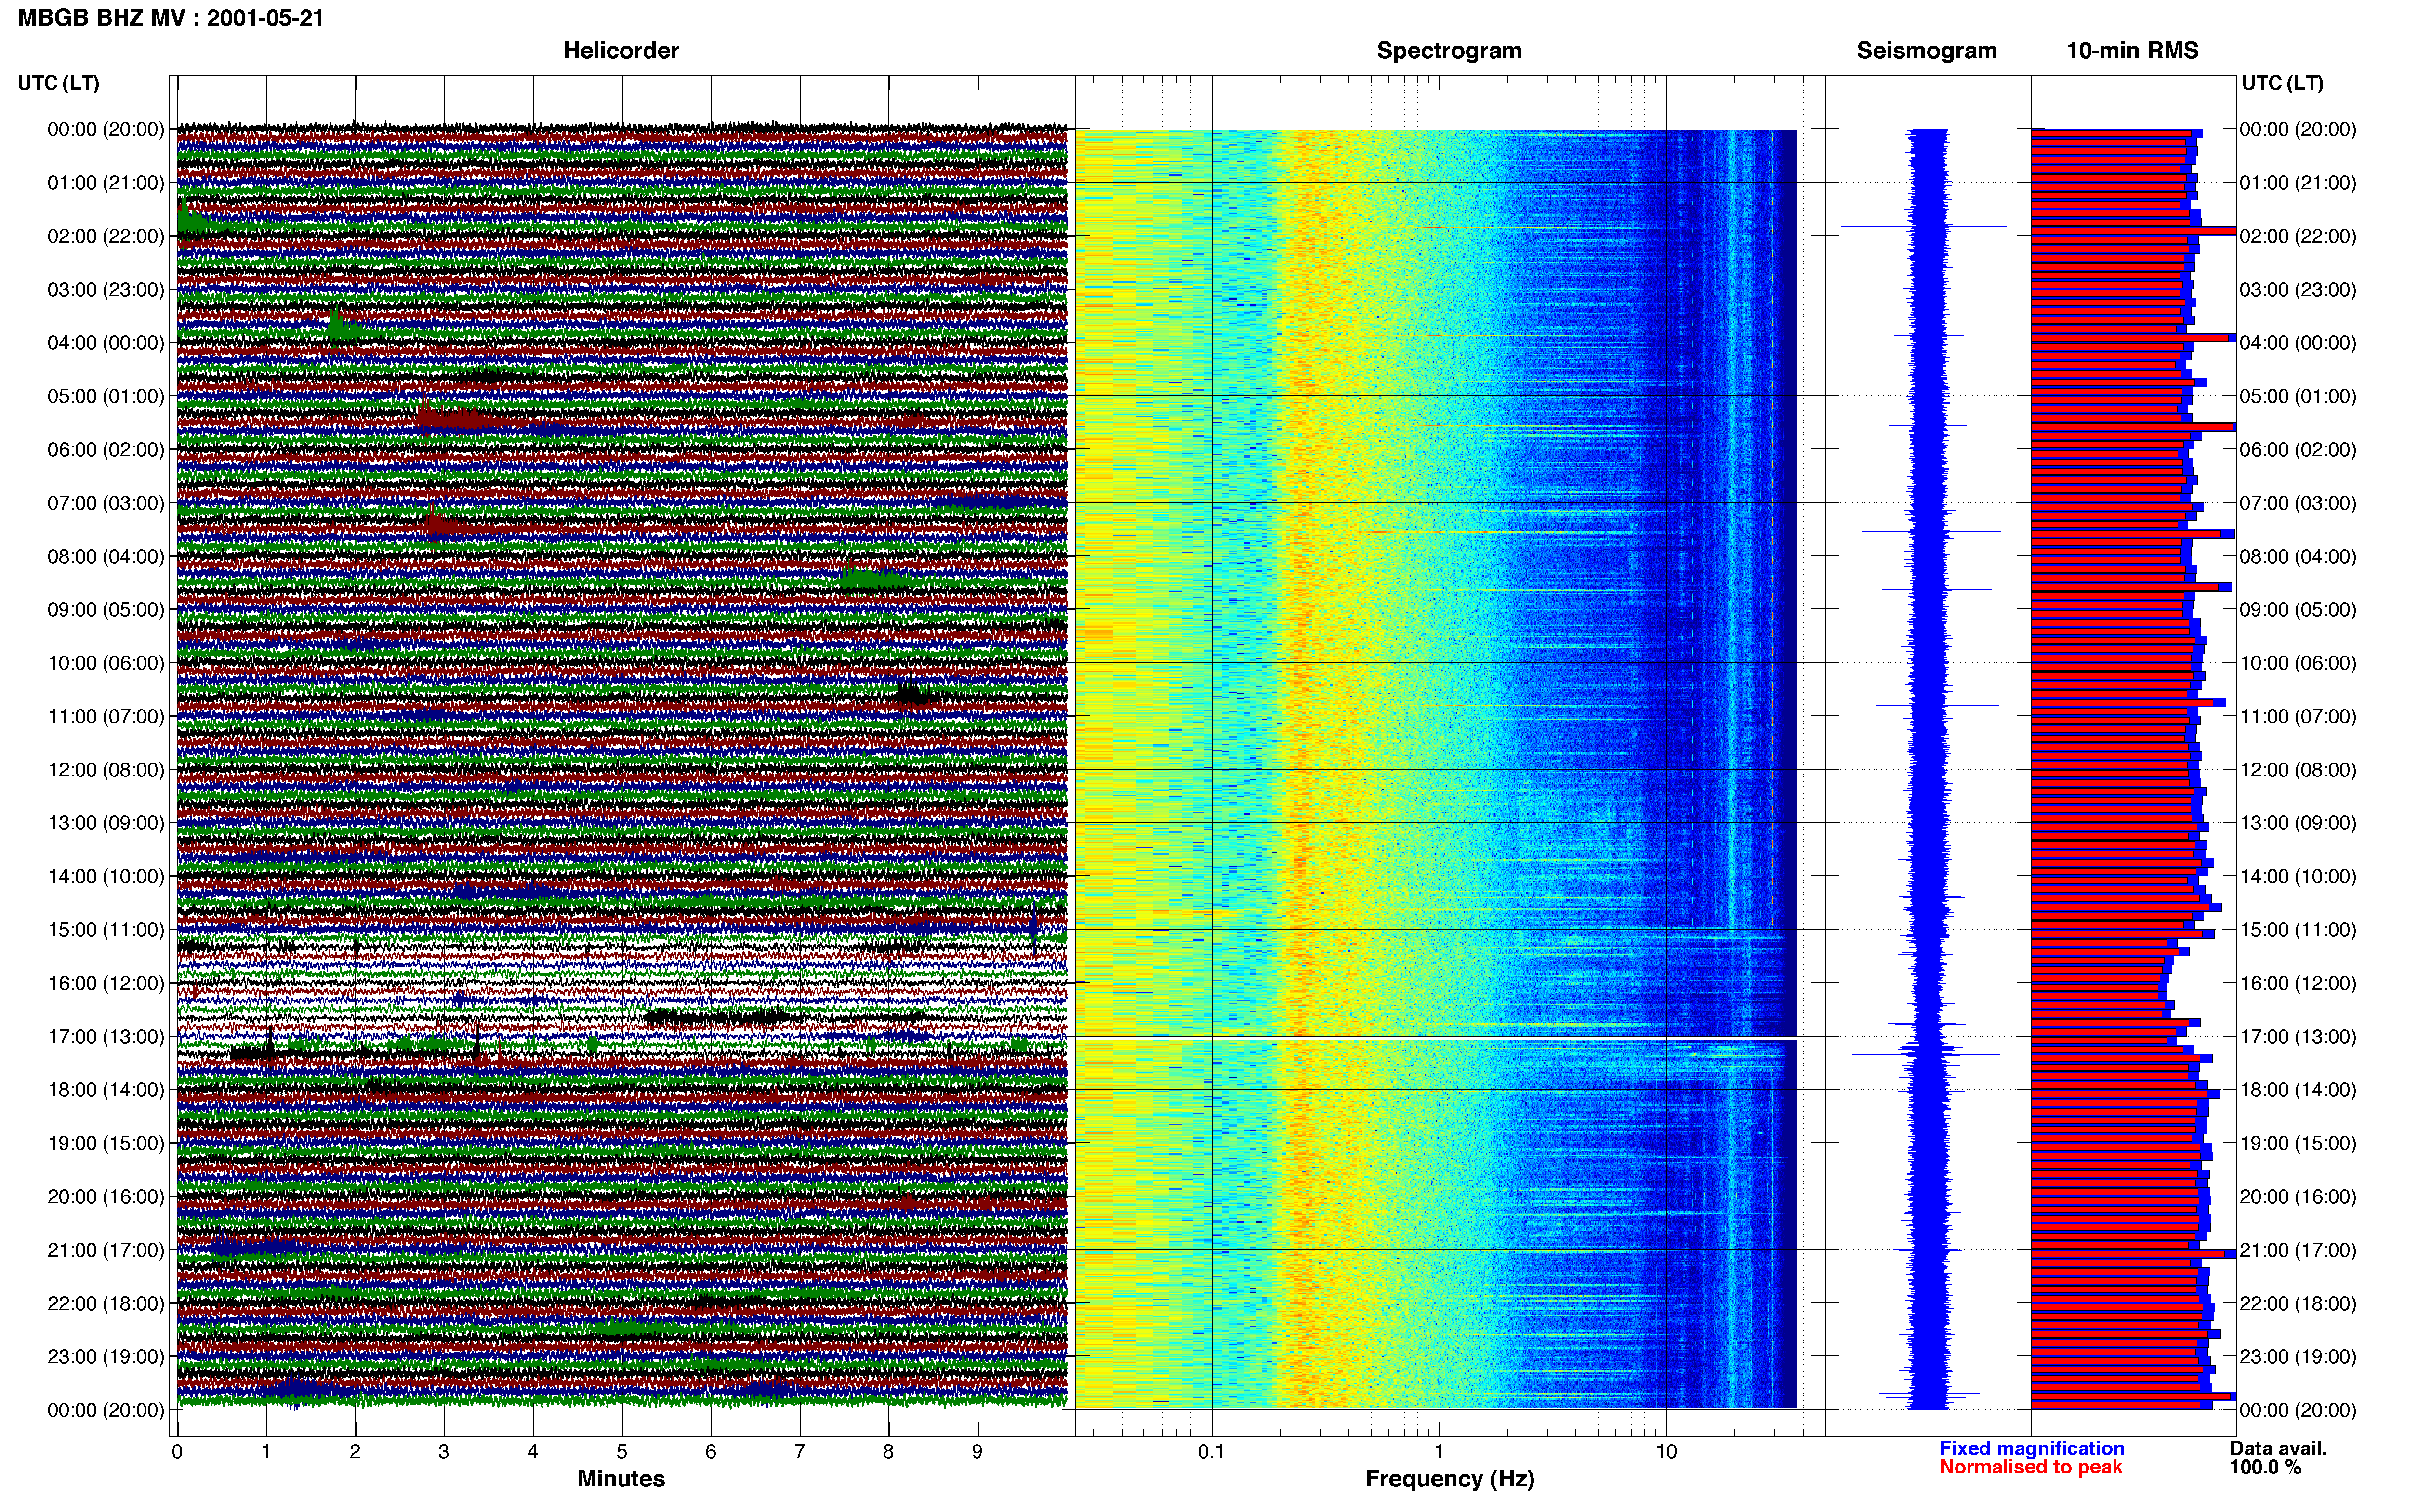Click the right '08:00 (04:00)' time label
2418x1512 pixels.
click(x=2298, y=557)
